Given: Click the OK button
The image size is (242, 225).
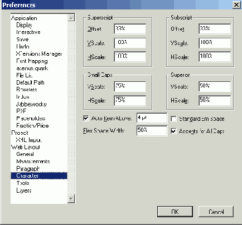Looking at the screenshot, I should [175, 212].
